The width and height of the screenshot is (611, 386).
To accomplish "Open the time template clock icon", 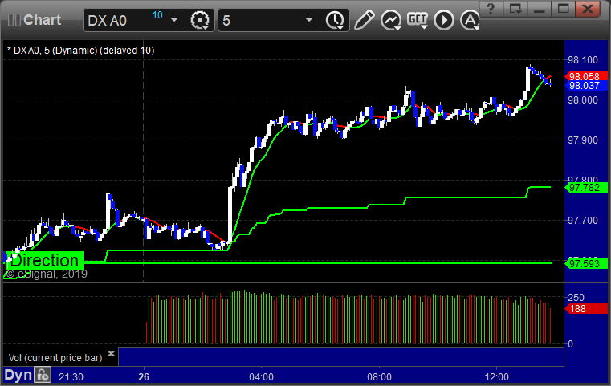I will click(335, 20).
